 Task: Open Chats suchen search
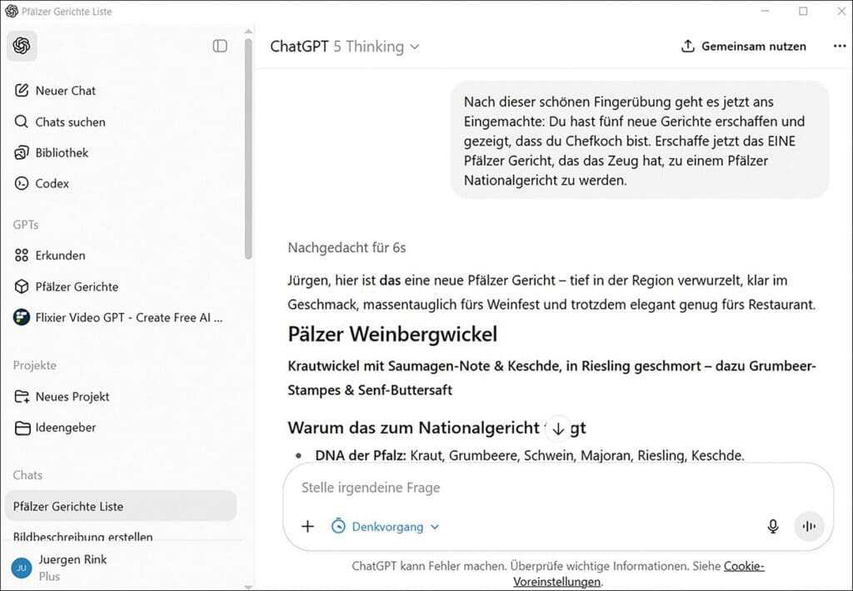point(70,122)
